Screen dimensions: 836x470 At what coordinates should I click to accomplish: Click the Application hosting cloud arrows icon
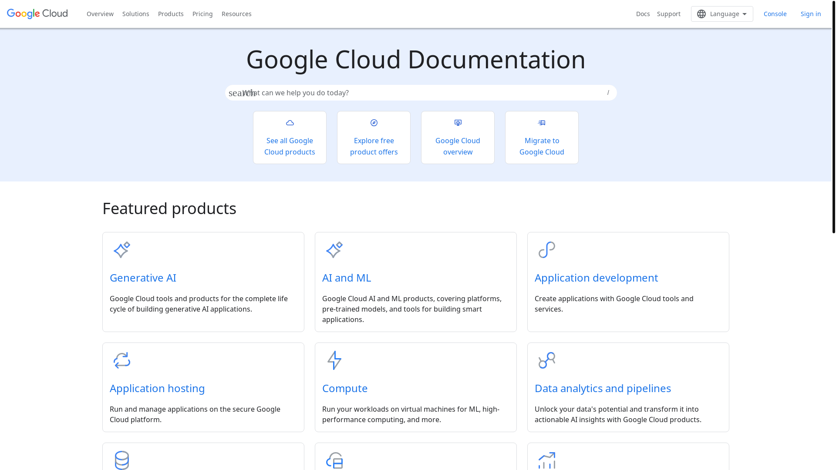click(x=122, y=360)
